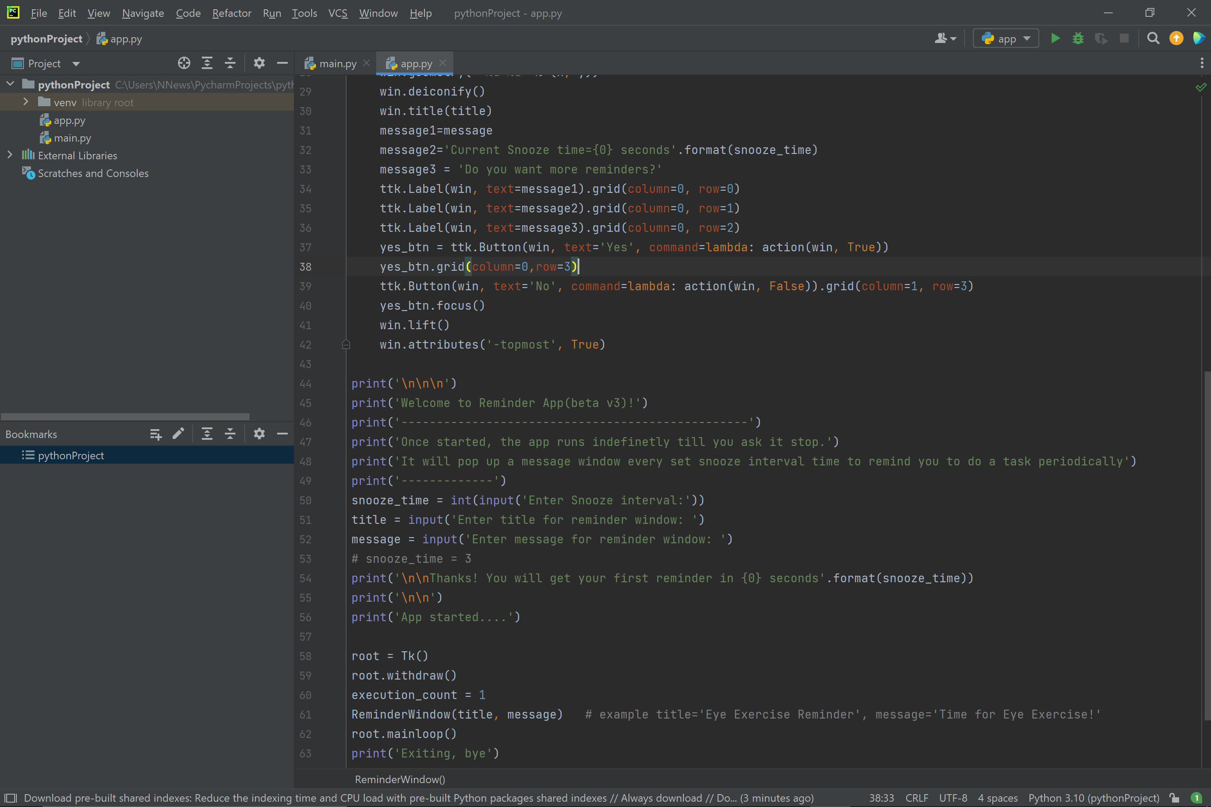Edit bookmark description with the pencil icon
The width and height of the screenshot is (1211, 807).
(178, 434)
